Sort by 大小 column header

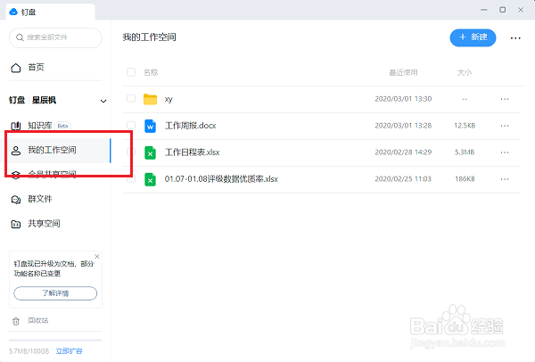point(464,72)
